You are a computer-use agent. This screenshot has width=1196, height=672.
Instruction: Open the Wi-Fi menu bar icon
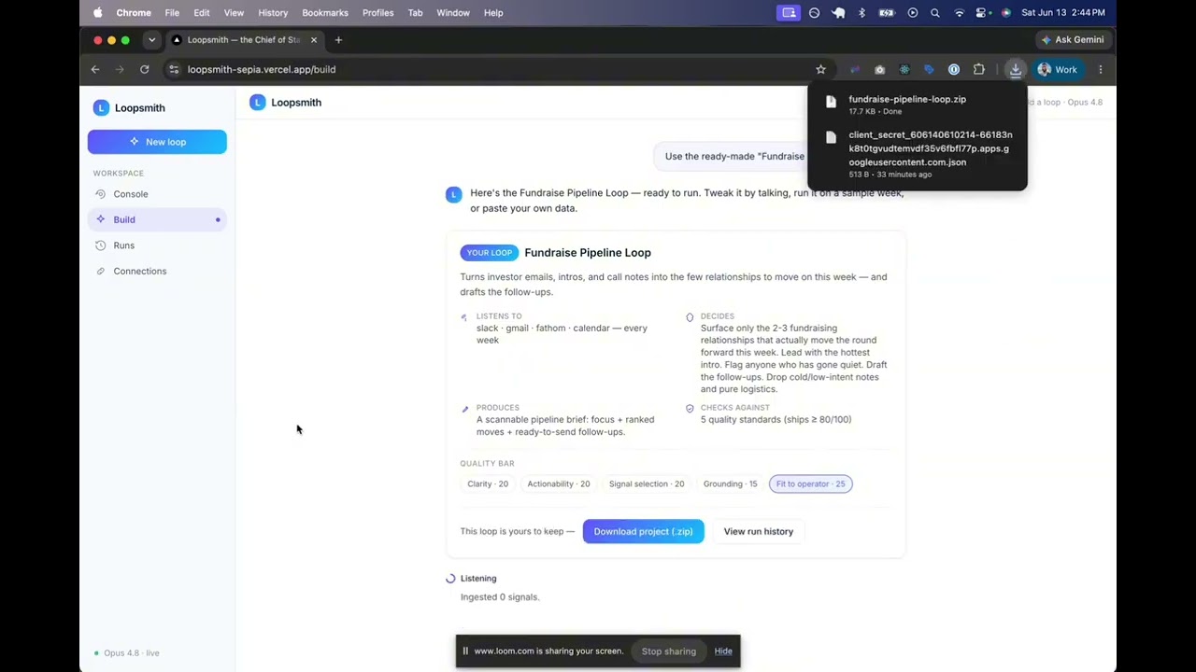pyautogui.click(x=959, y=13)
